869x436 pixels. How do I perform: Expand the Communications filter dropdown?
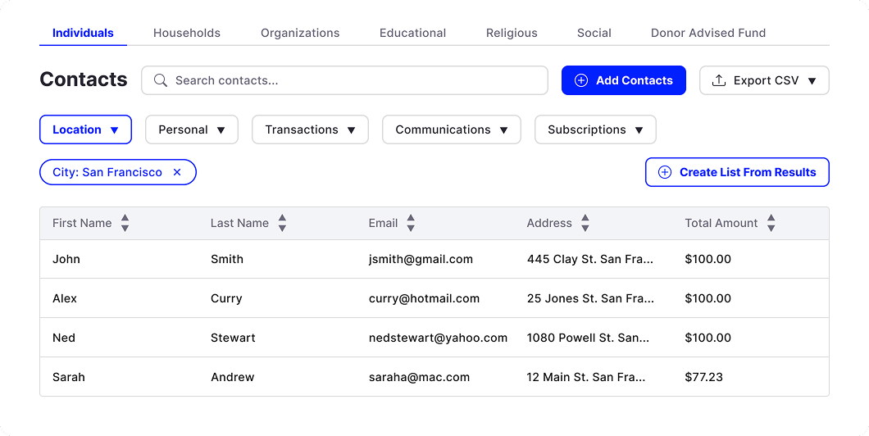(x=451, y=129)
